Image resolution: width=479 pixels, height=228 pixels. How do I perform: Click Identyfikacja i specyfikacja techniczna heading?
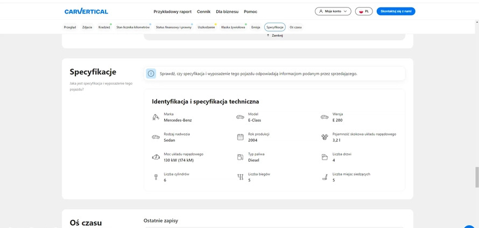[205, 102]
